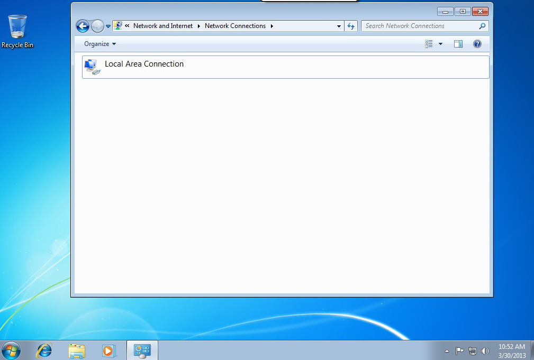This screenshot has height=360, width=534.
Task: Change your view using the view icon
Action: pos(429,44)
